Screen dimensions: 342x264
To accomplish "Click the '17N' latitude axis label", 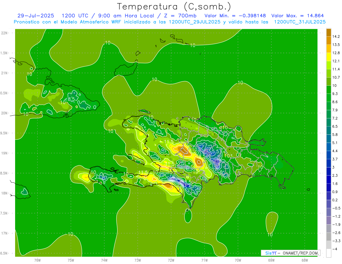I will tap(5, 234).
